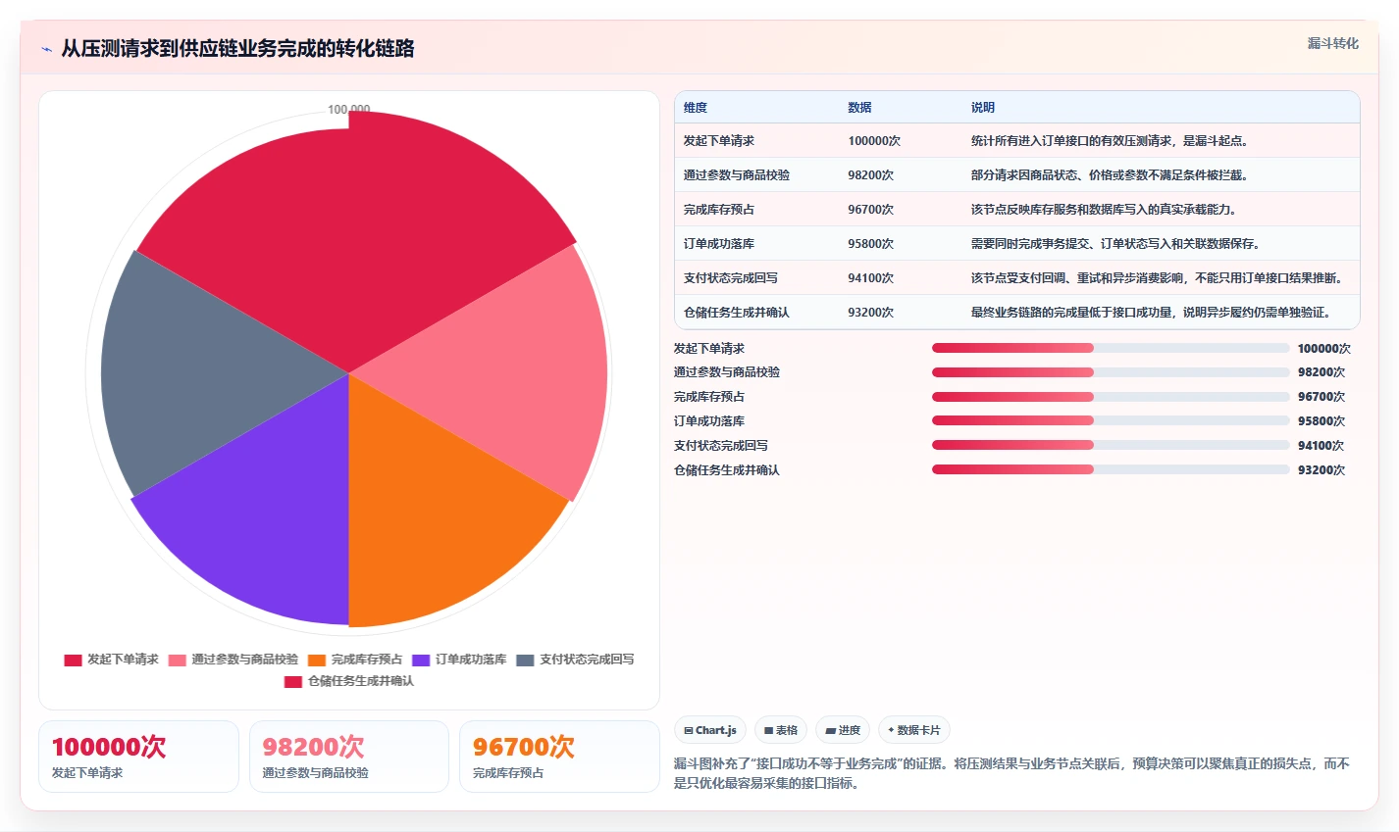The height and width of the screenshot is (832, 1399).
Task: Click the description starting 统计所有进入订单接口
Action: [x=1111, y=141]
